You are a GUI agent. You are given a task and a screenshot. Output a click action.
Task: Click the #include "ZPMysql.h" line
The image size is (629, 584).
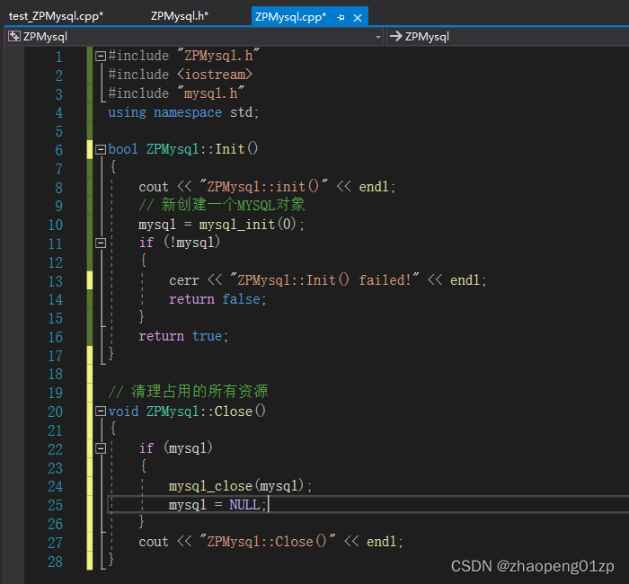183,56
